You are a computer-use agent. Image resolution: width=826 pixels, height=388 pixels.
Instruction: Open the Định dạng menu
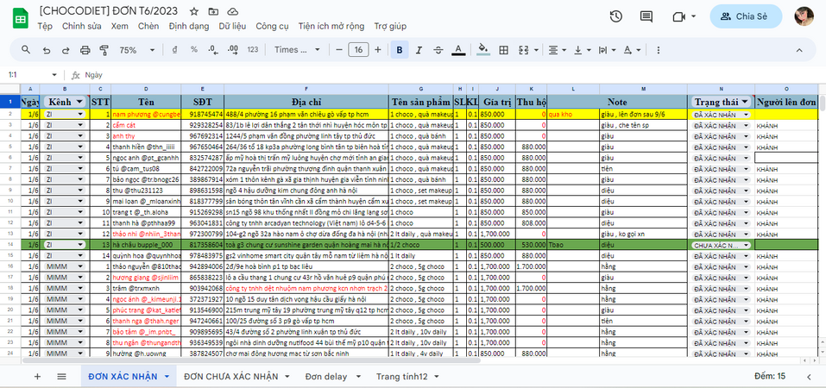click(188, 26)
